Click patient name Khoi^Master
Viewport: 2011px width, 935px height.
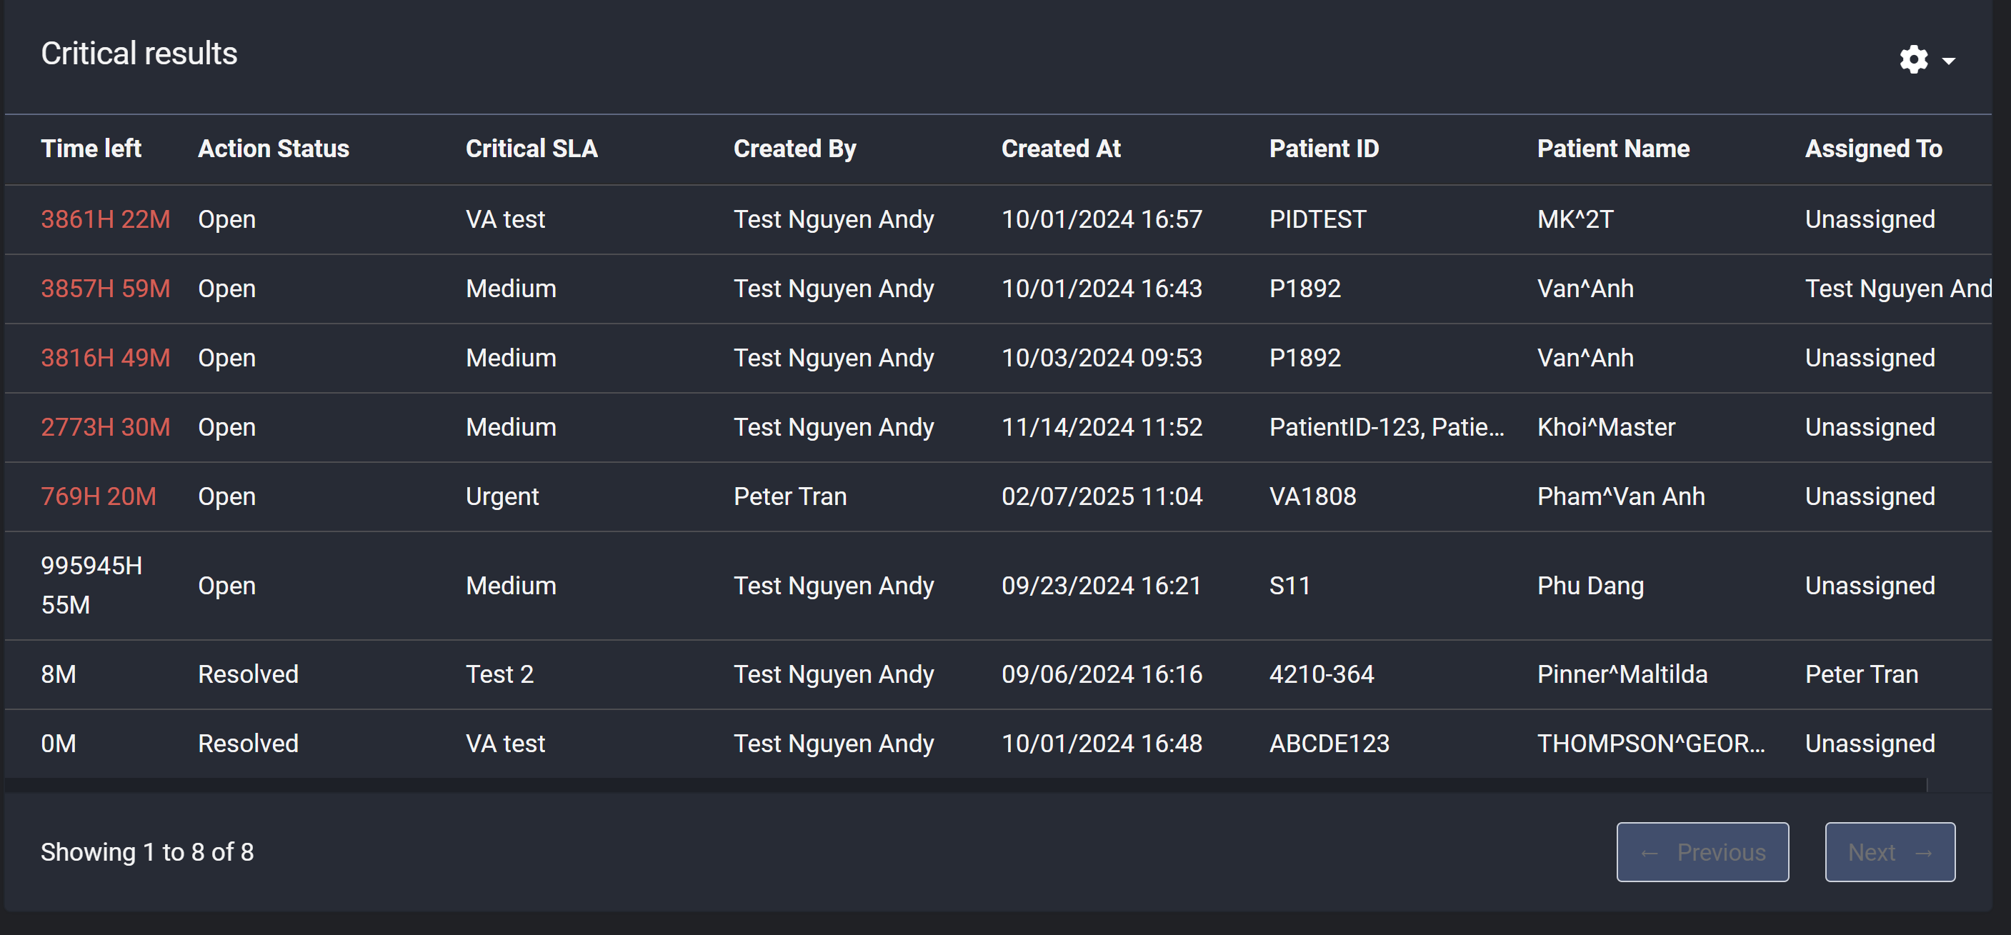1606,428
